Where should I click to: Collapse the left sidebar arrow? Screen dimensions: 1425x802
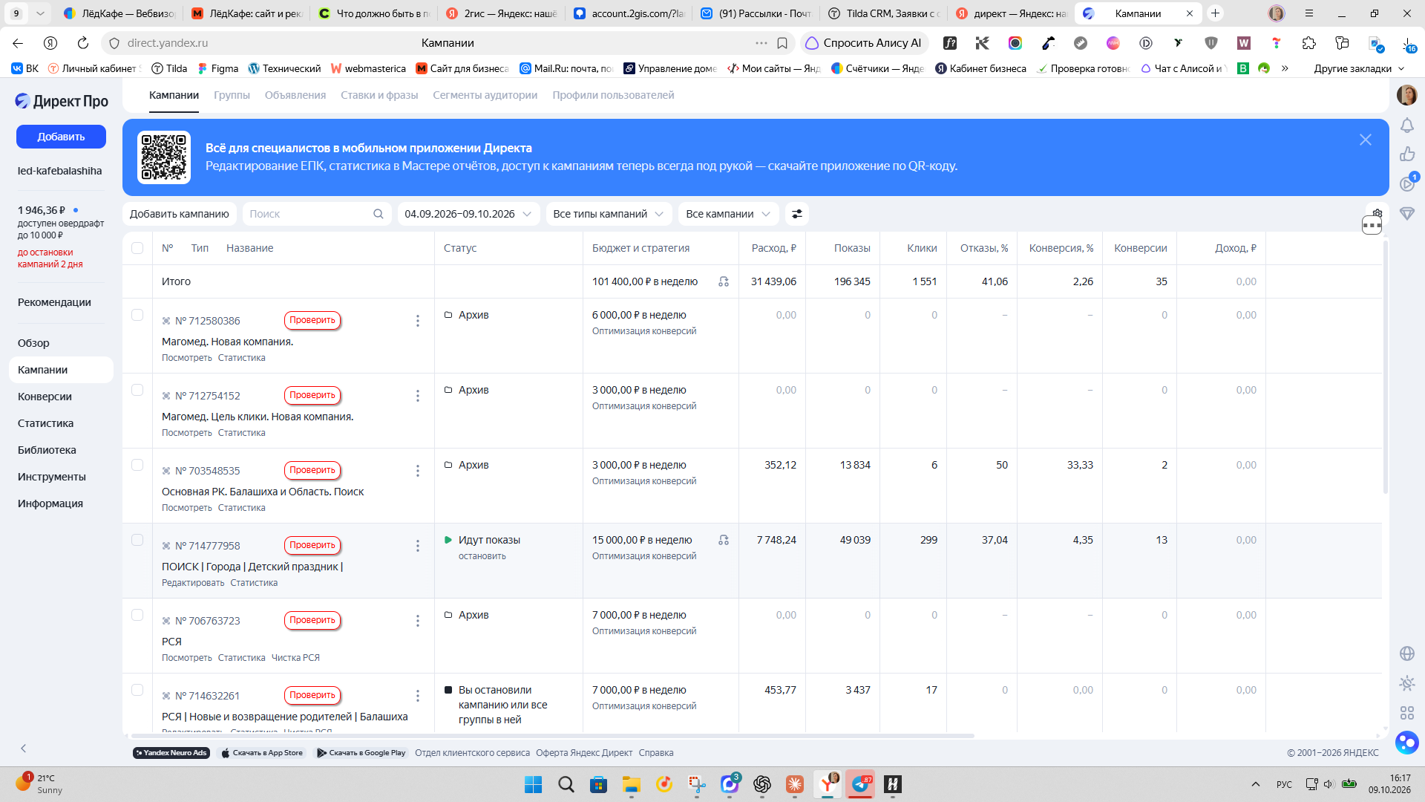24,749
